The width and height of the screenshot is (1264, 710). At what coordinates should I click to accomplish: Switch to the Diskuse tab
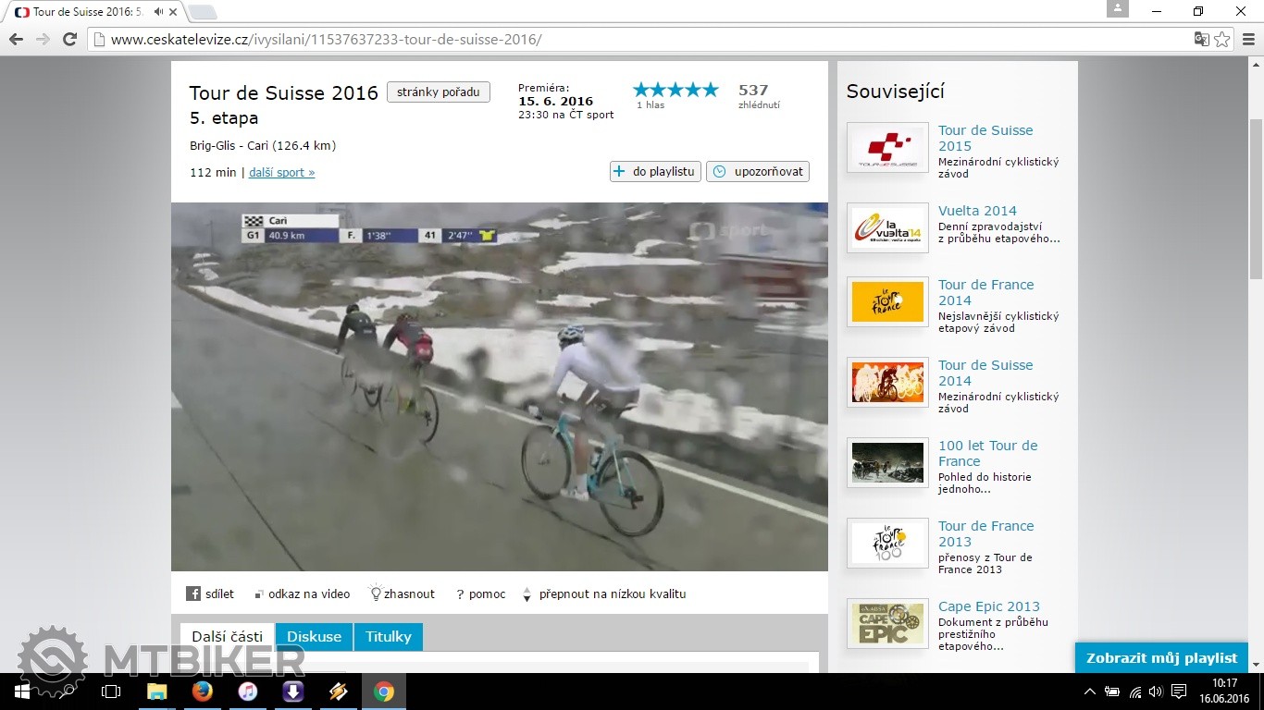pos(314,637)
